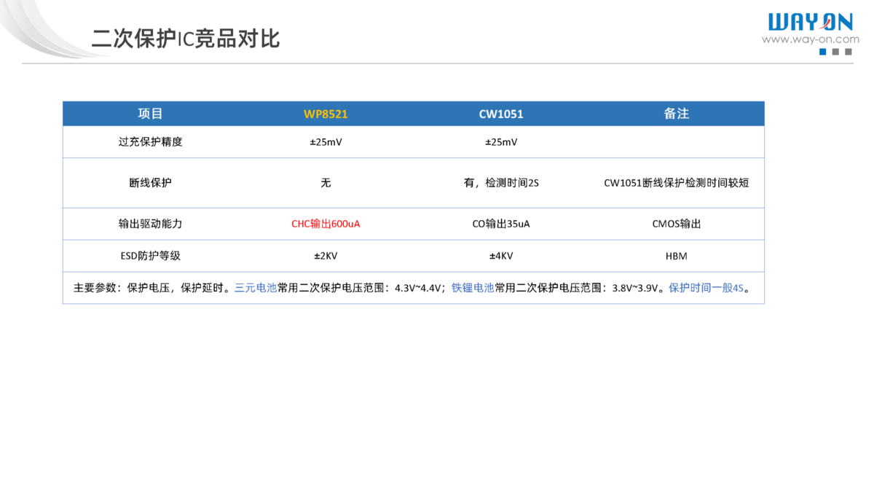Select the CO输出35uA cell
Screen dimensions: 874x492
click(501, 224)
